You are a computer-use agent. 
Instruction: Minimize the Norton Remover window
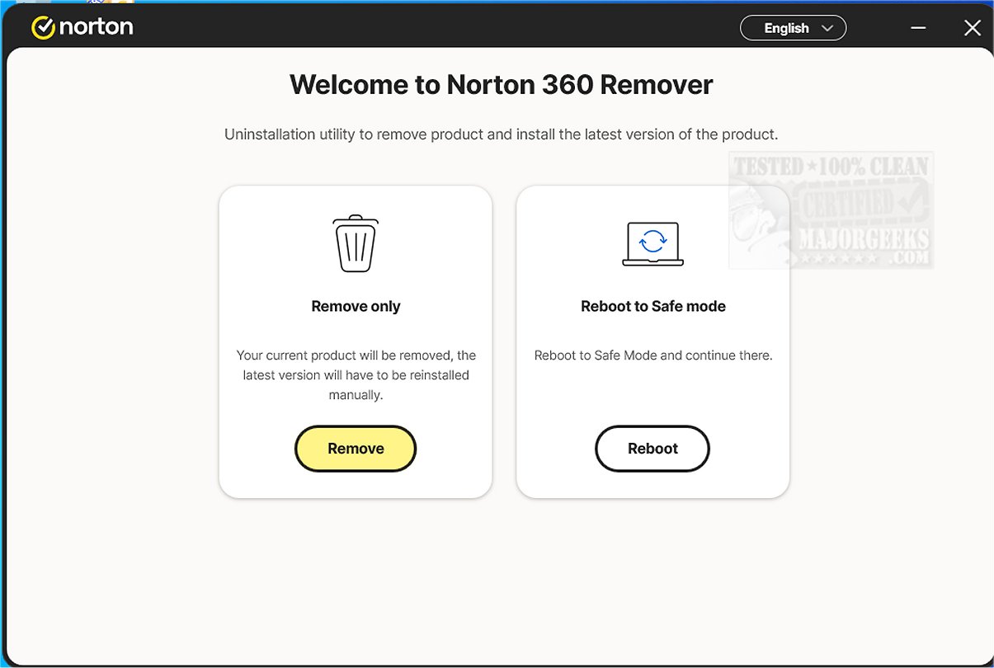(918, 28)
